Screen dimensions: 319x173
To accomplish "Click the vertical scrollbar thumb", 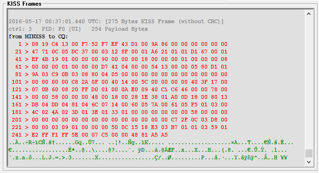I will click(x=309, y=153).
